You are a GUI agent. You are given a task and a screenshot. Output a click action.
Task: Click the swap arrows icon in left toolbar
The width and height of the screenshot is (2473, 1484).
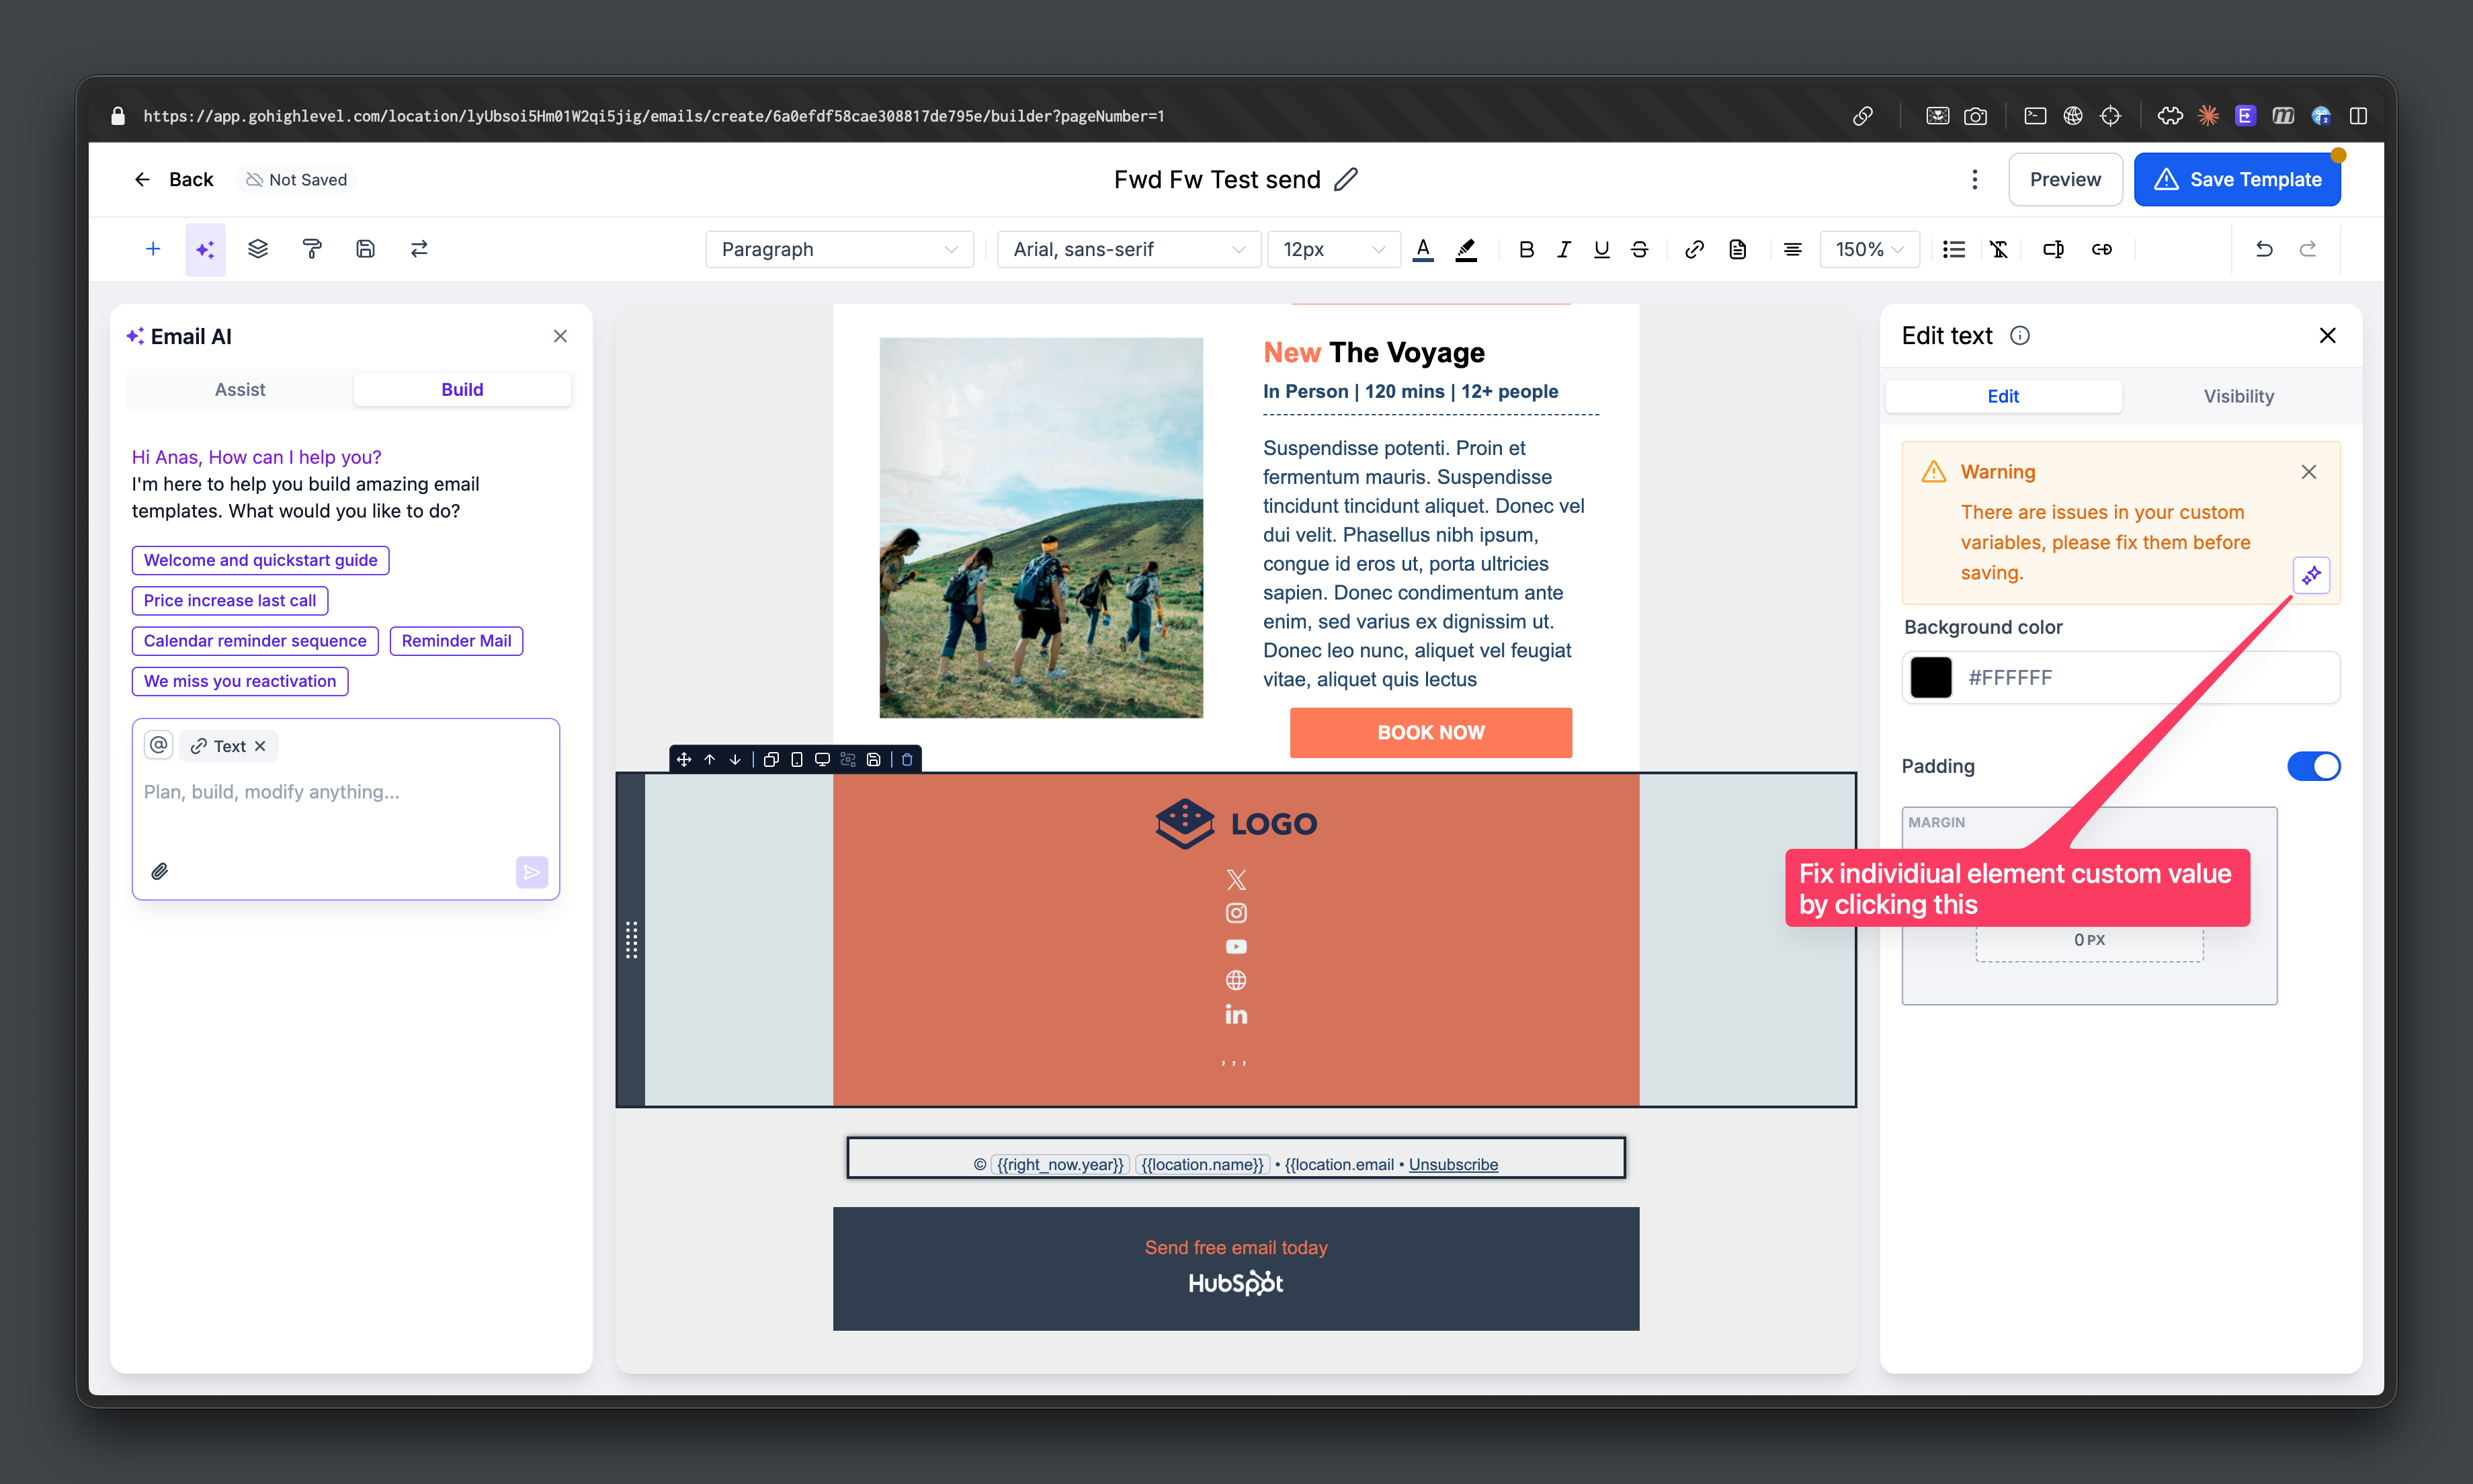[419, 249]
